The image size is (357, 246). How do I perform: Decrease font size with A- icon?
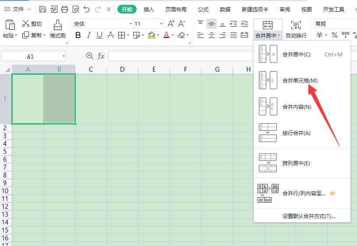tap(182, 24)
